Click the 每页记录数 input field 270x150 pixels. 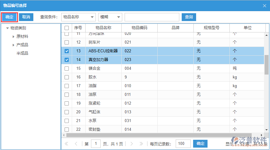pos(183,144)
